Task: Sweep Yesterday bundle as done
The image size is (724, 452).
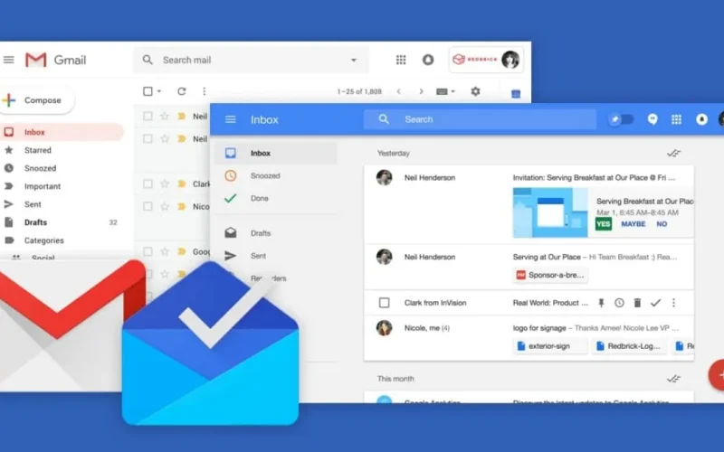Action: tap(673, 153)
